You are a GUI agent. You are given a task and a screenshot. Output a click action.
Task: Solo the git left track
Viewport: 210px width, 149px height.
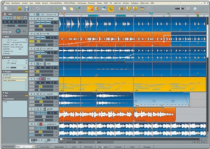click(x=35, y=109)
